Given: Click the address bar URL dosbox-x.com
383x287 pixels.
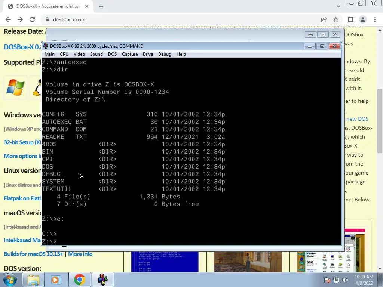Looking at the screenshot, I should click(x=69, y=19).
